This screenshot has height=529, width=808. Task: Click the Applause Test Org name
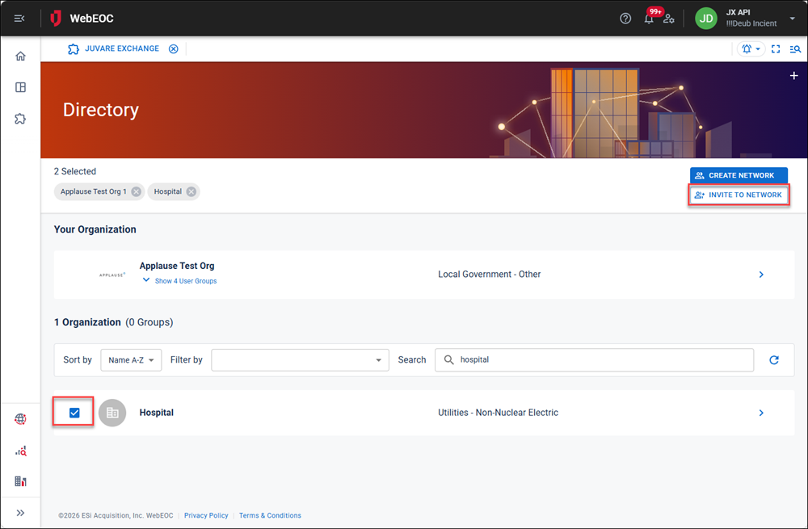(177, 266)
